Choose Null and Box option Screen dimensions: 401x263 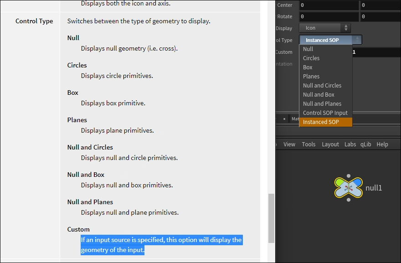point(325,95)
